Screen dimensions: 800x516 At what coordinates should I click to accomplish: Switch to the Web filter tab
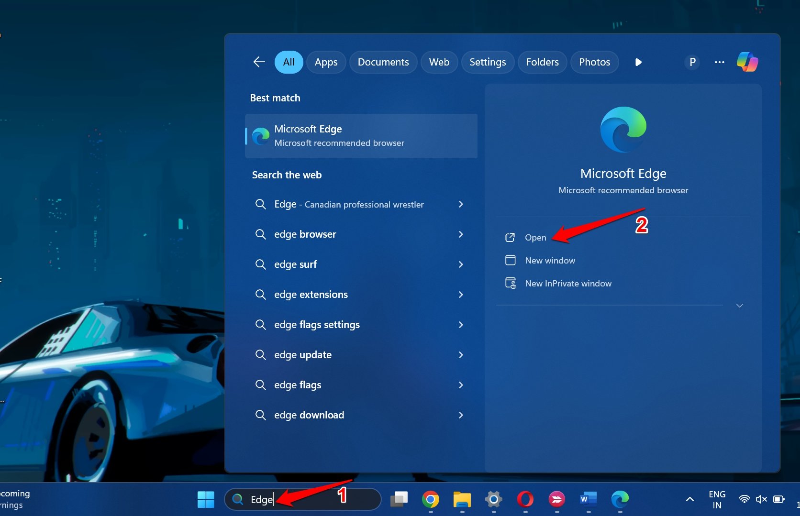point(439,62)
